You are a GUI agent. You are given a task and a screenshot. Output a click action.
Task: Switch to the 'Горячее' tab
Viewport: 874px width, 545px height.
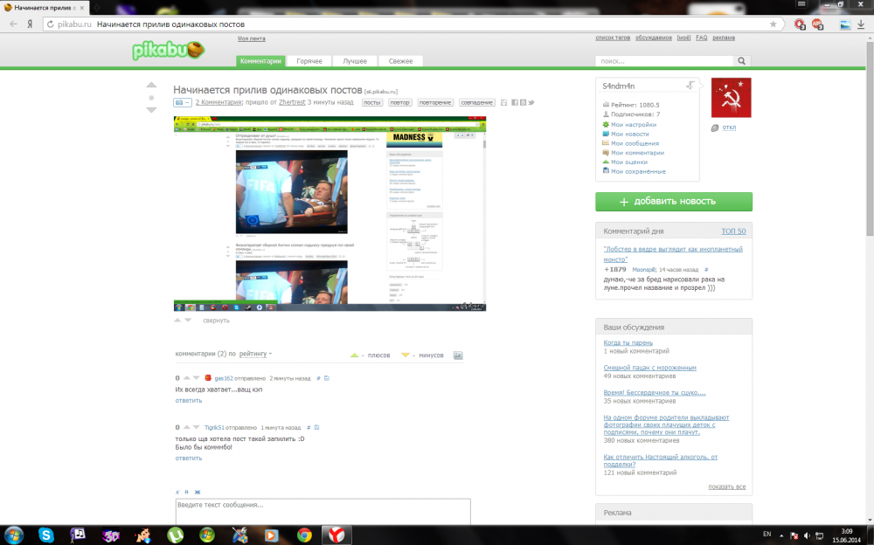309,61
